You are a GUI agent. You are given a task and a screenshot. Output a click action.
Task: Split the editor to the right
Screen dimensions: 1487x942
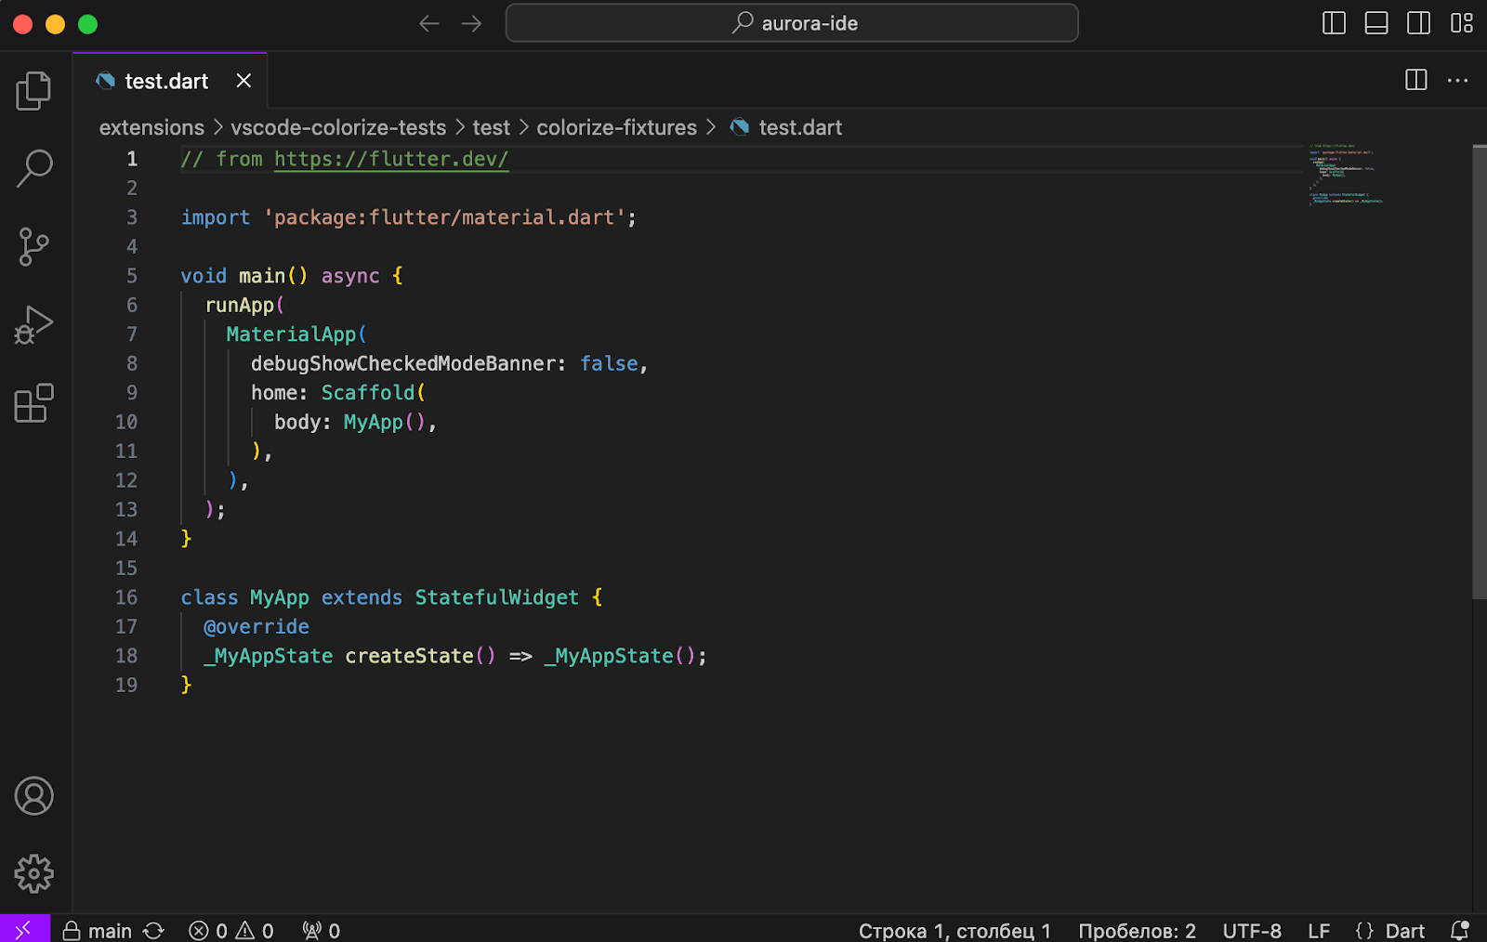click(x=1416, y=80)
